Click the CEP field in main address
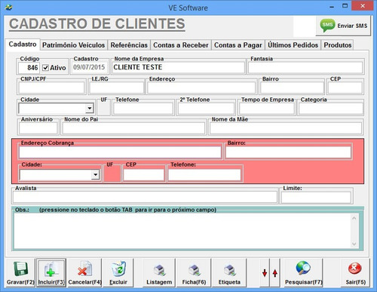The height and width of the screenshot is (292, 377). tap(345, 88)
